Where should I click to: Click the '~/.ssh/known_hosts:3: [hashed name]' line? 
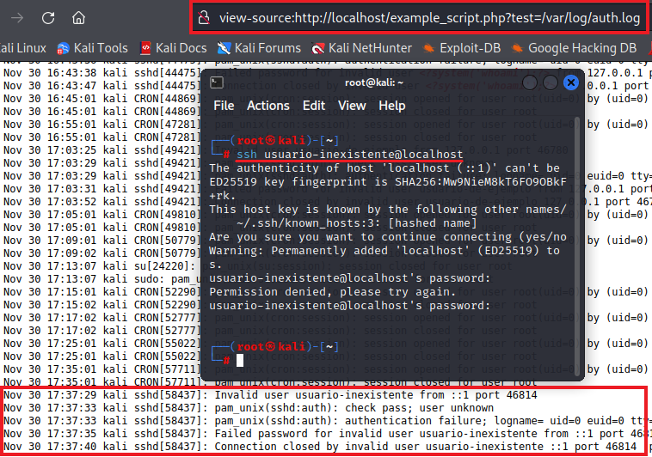point(357,223)
